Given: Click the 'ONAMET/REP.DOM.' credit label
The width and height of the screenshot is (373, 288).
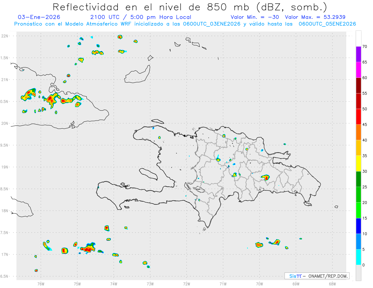Looking at the screenshot, I should pyautogui.click(x=328, y=276).
